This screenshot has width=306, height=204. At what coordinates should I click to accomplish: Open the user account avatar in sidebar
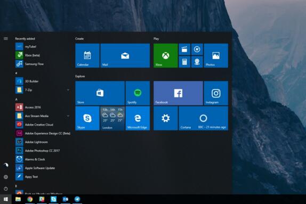click(6, 165)
